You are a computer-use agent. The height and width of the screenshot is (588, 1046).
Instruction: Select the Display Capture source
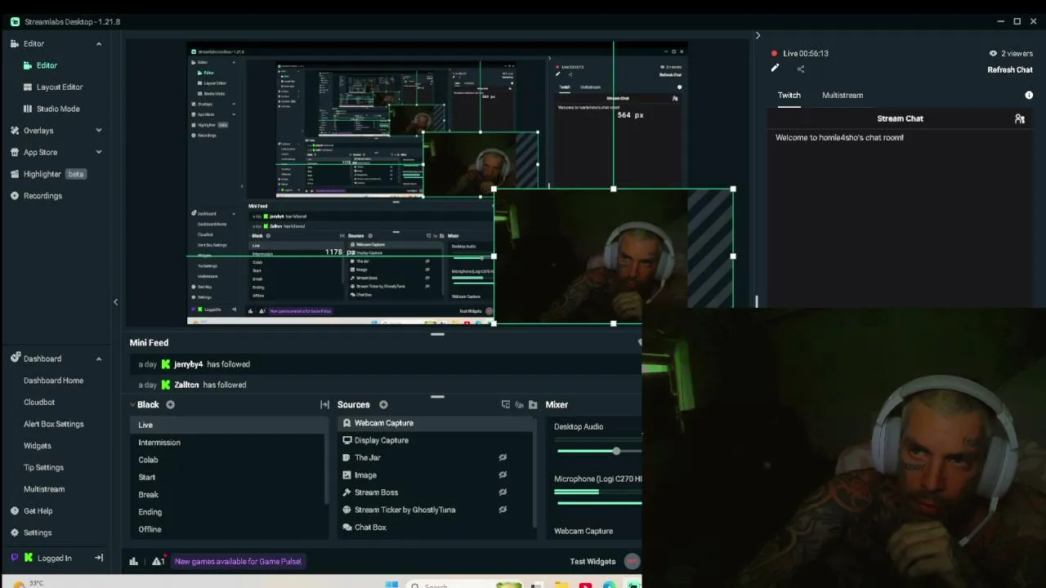click(x=436, y=440)
